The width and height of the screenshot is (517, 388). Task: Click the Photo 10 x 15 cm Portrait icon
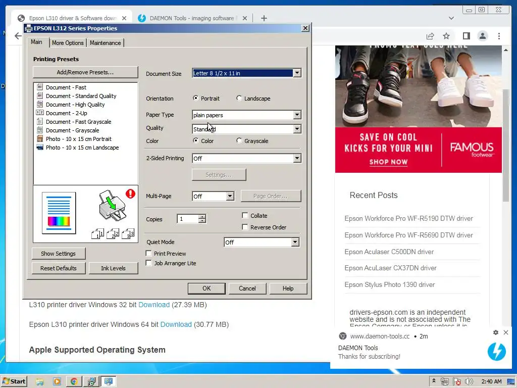[x=40, y=138]
